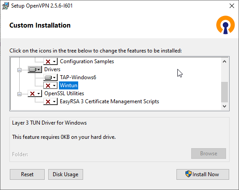Select the Drivers tree item
Viewport: 239px width, 190px height.
click(x=52, y=69)
